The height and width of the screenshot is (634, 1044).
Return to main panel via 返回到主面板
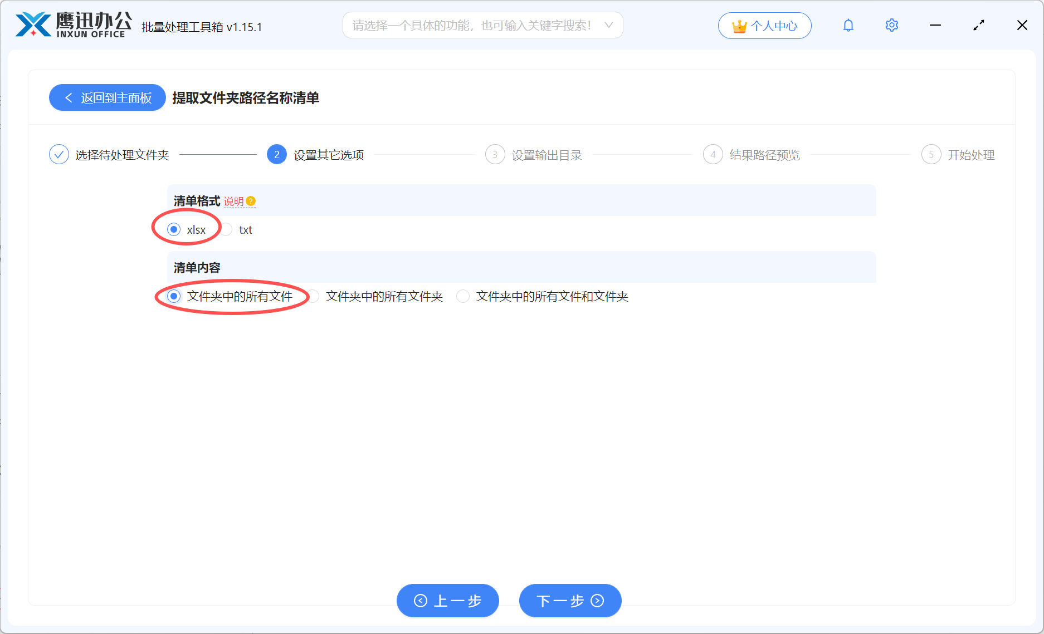(x=108, y=97)
